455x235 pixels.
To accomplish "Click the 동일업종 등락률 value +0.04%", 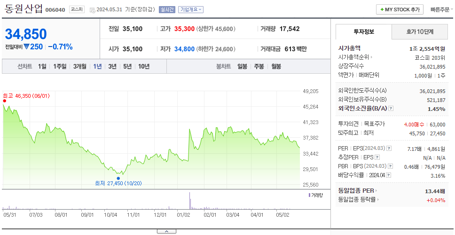I will pyautogui.click(x=436, y=200).
